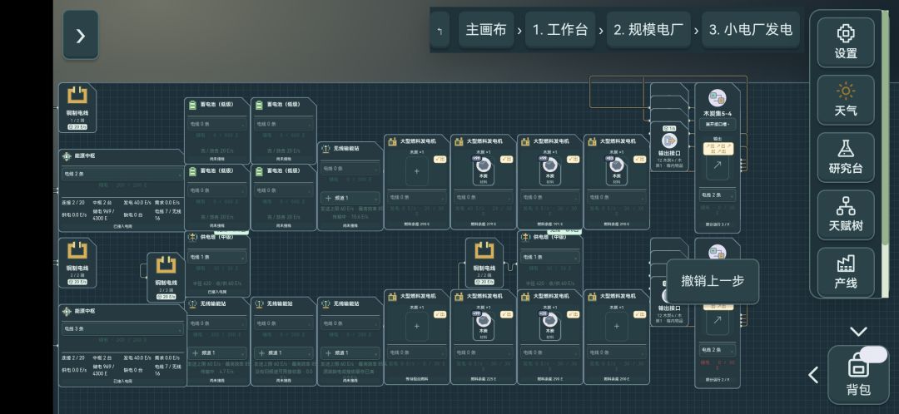
Task: Toggle the white pill switch above 背包
Action: [874, 354]
